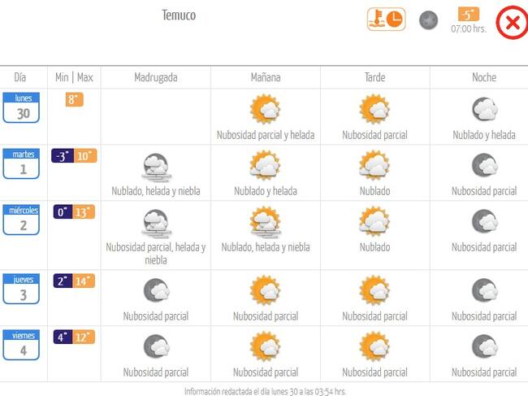The height and width of the screenshot is (396, 528).
Task: Click Thursday's 14° maximum temperature badge
Action: (84, 281)
